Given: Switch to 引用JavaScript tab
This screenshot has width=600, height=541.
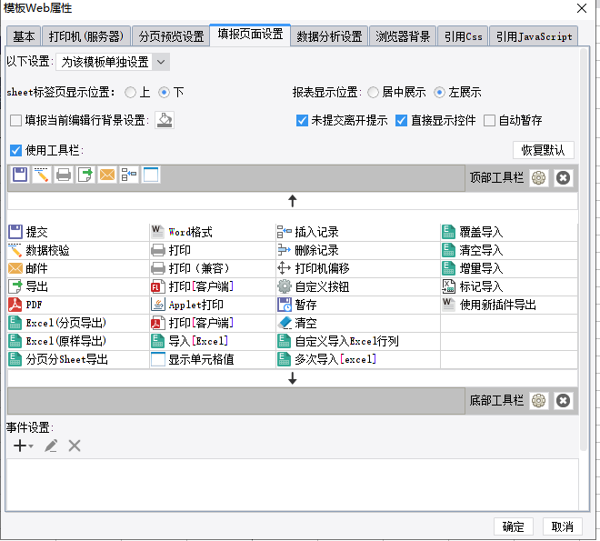Looking at the screenshot, I should pos(534,36).
